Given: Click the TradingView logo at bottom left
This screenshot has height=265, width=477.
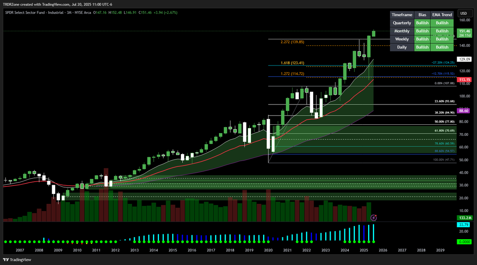Looking at the screenshot, I should (17, 260).
